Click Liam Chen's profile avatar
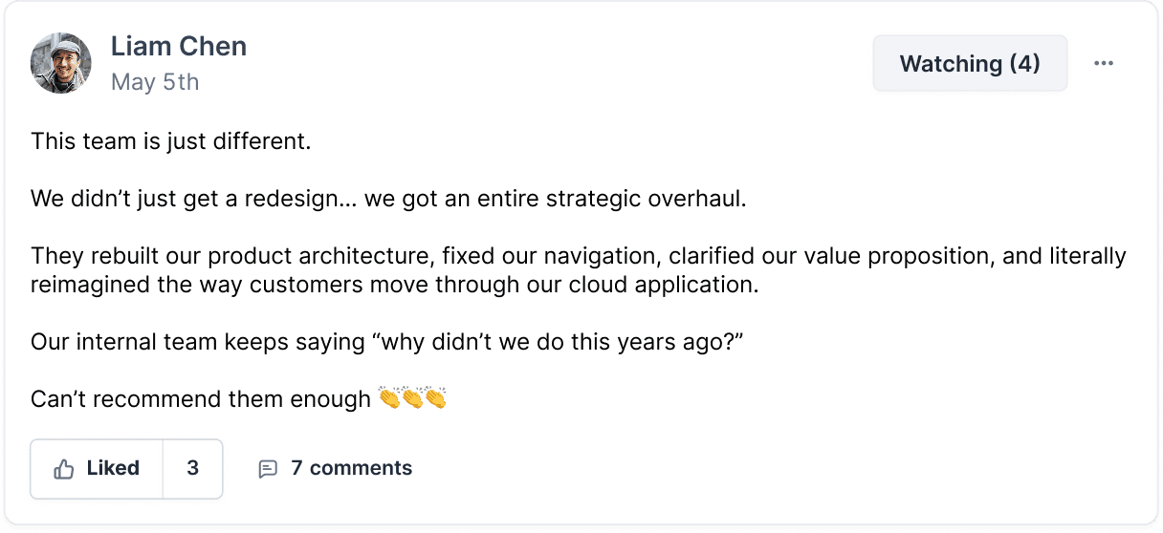Screen dimensions: 1163x533 (x=61, y=63)
